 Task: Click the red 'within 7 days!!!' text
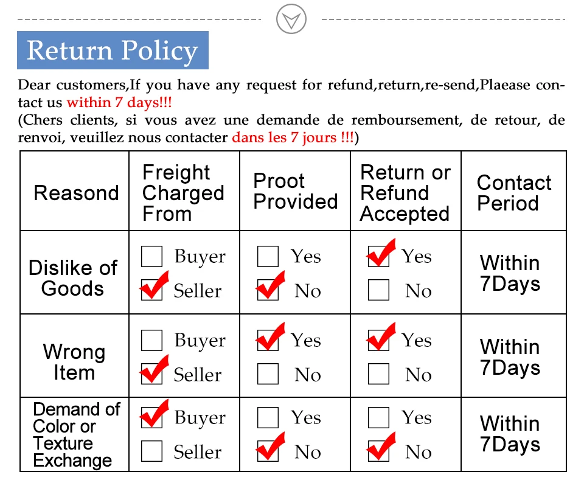[119, 102]
